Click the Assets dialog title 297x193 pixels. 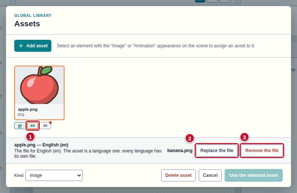click(27, 24)
